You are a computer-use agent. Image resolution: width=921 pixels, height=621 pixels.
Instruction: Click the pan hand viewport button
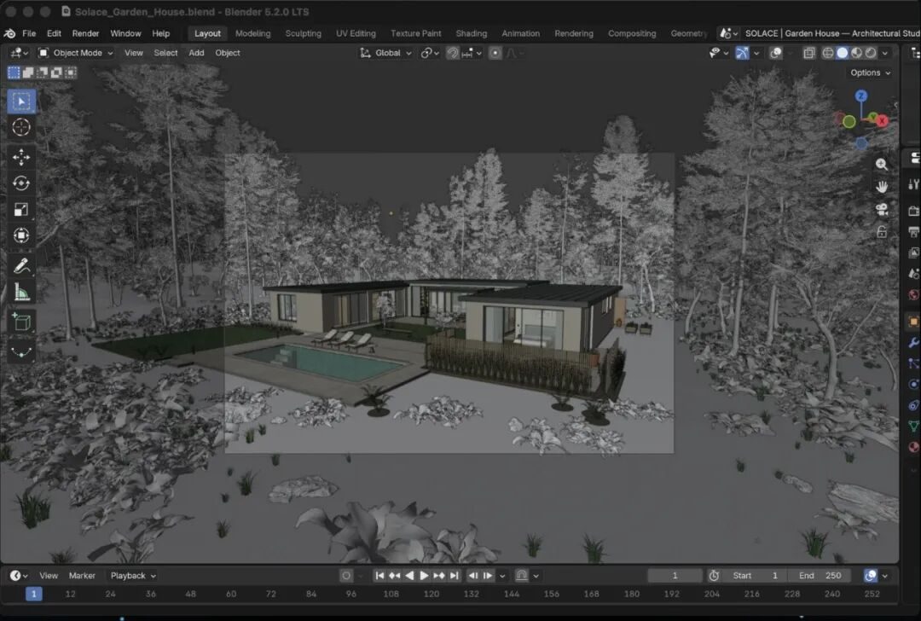881,187
